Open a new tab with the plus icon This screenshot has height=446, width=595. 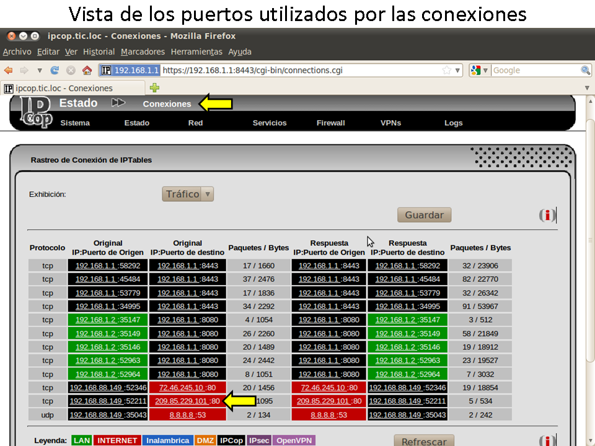(155, 88)
